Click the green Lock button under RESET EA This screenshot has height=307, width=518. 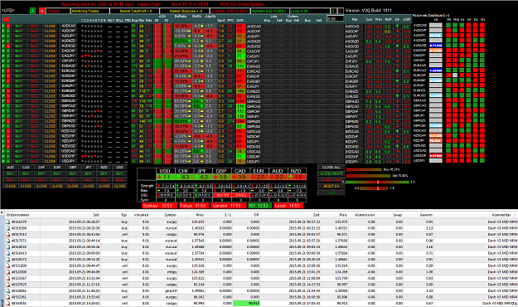tap(331, 192)
